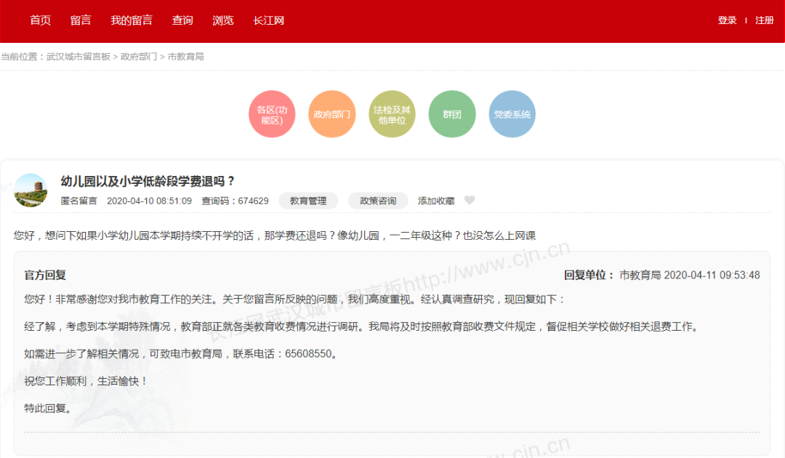Open the 首页 nav item
This screenshot has width=785, height=458.
click(x=40, y=20)
